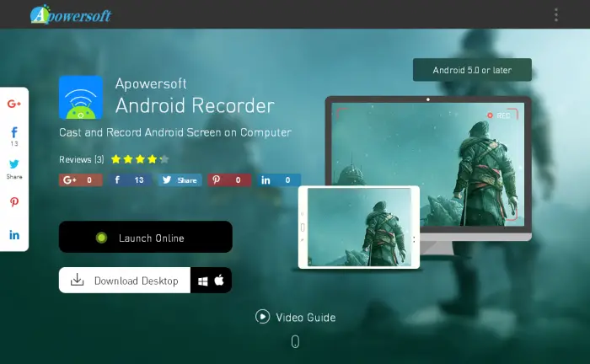Click the LinkedIn 0 share button
The width and height of the screenshot is (590, 364).
(279, 180)
